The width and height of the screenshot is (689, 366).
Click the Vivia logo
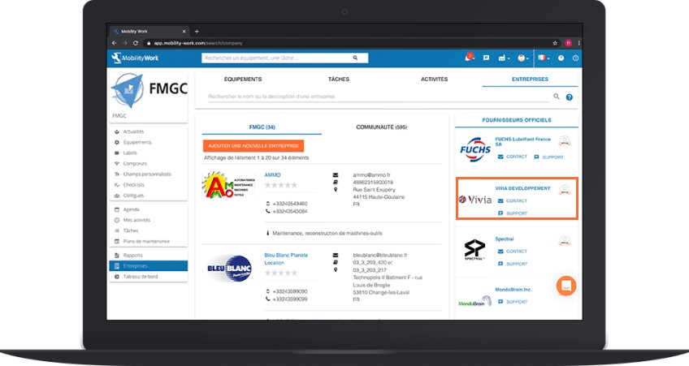coord(475,200)
